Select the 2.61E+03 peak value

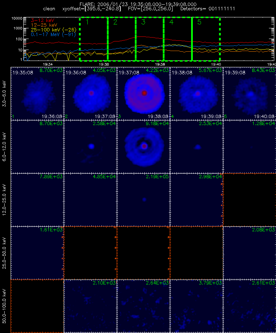tap(263, 283)
